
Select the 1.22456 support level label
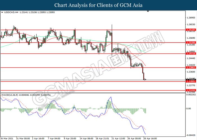[191, 90]
